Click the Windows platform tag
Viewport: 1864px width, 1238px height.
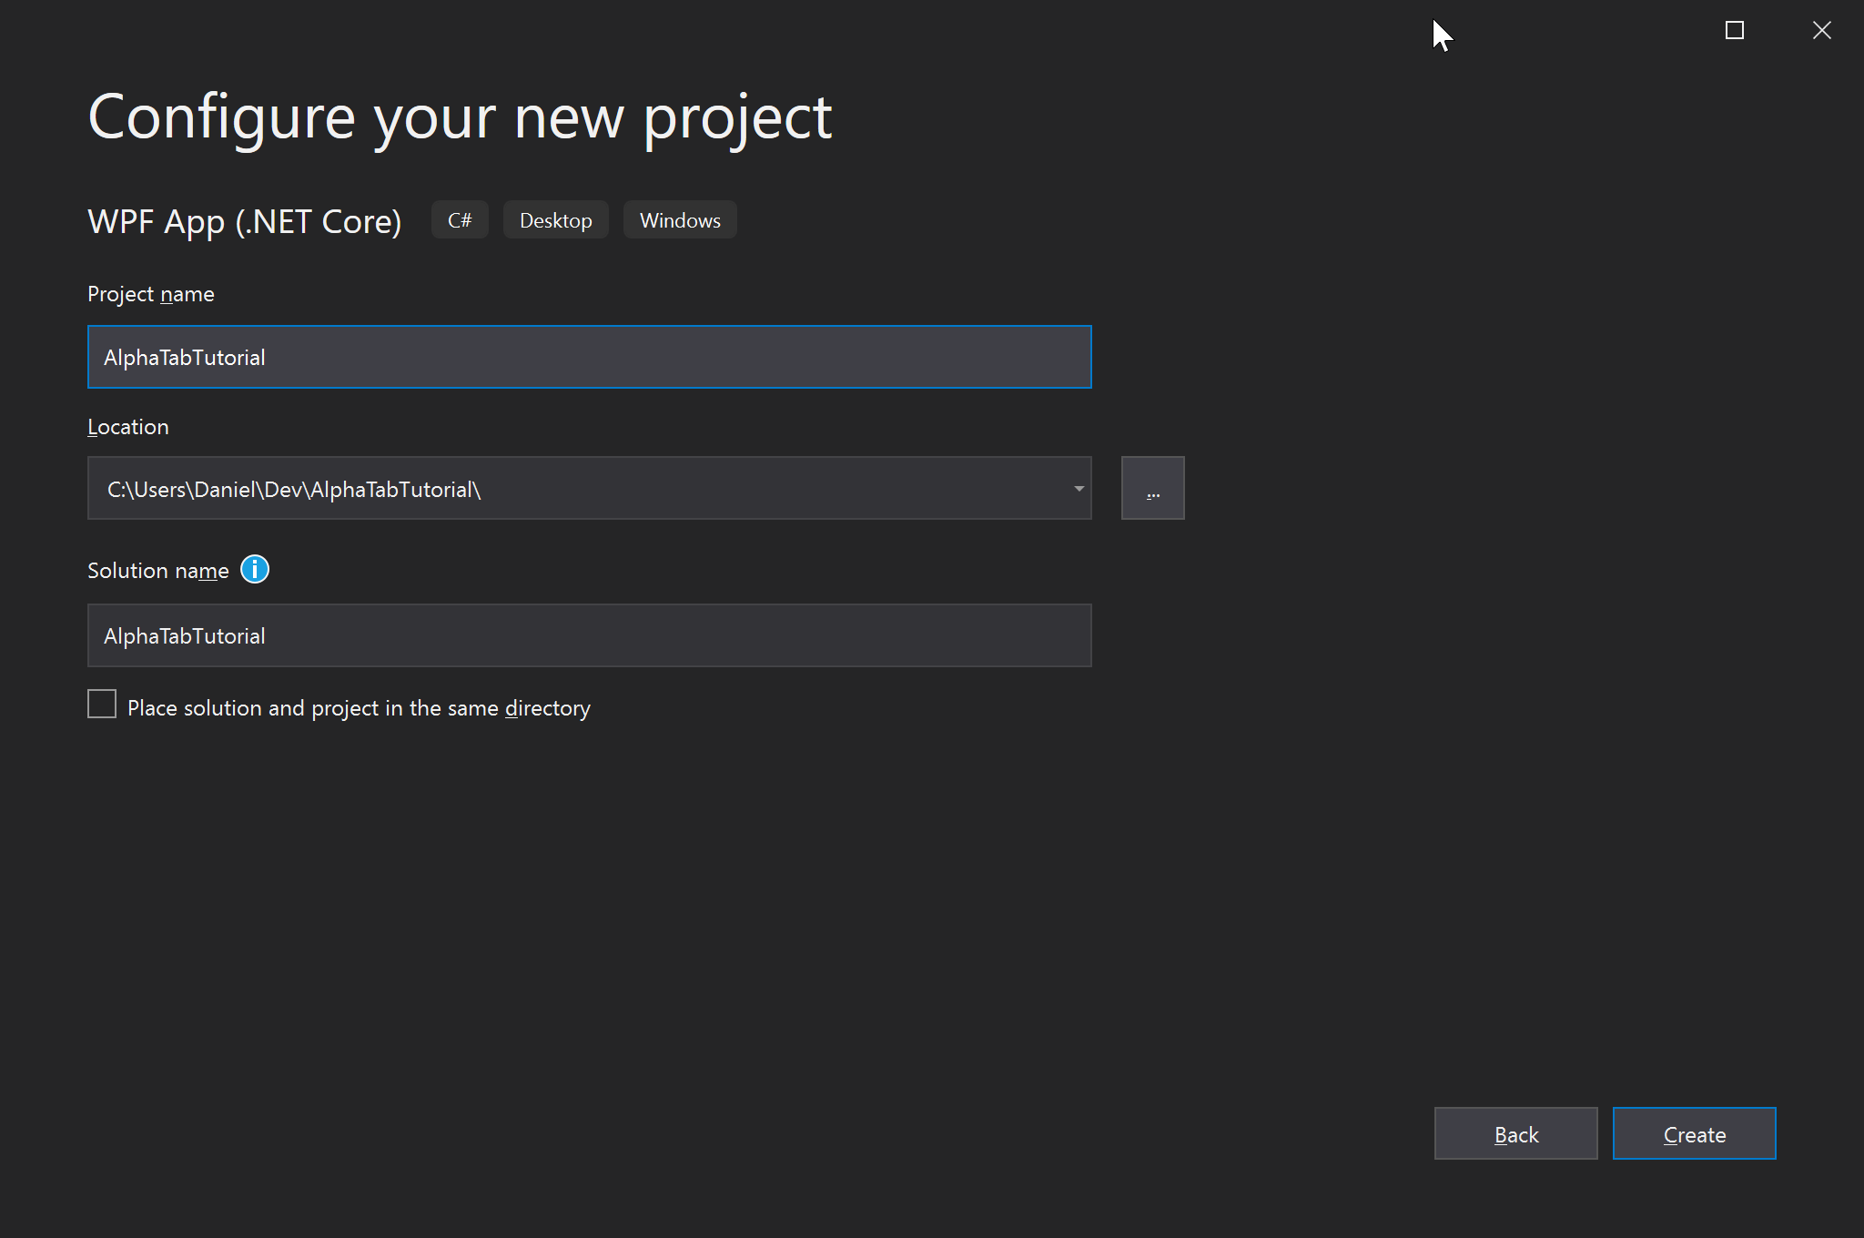(680, 220)
